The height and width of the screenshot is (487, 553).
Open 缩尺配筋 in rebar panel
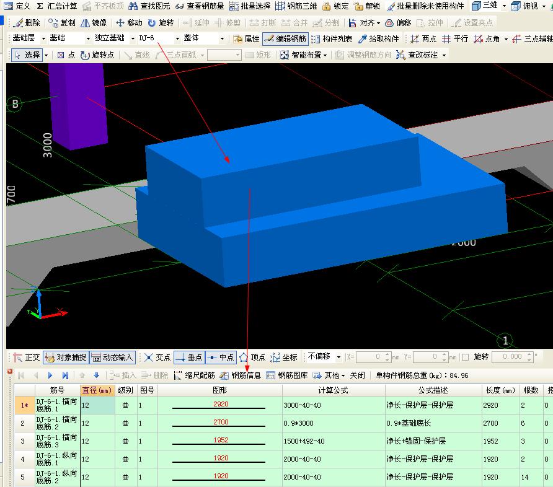tap(194, 375)
